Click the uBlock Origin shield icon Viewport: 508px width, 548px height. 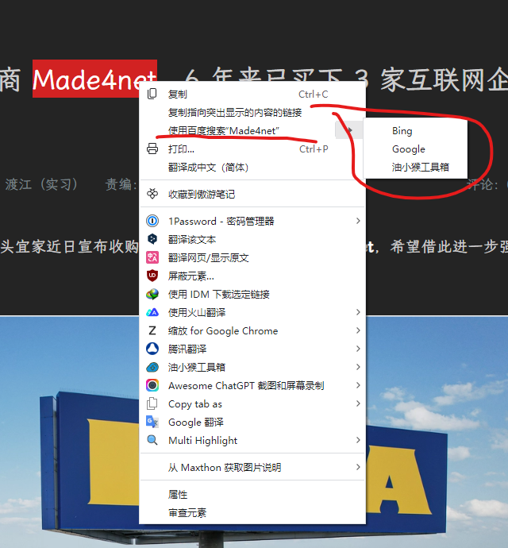click(152, 276)
